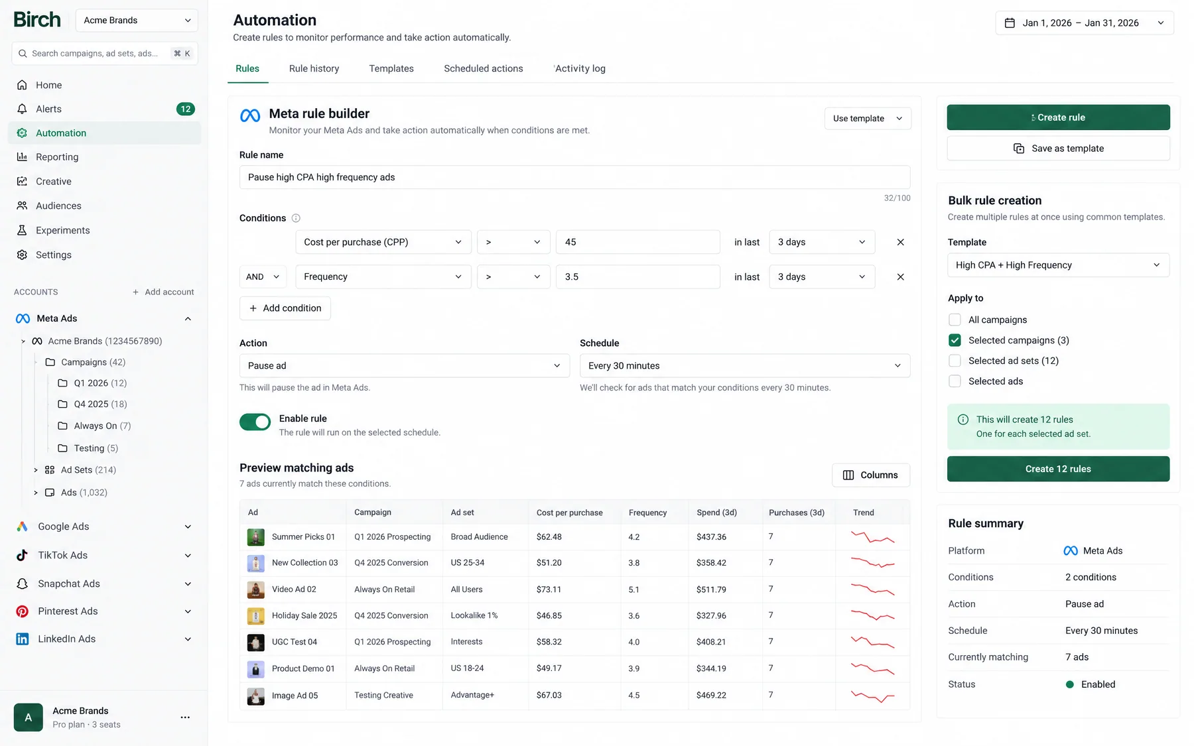This screenshot has height=746, width=1194.
Task: Click Save as template button
Action: (1058, 149)
